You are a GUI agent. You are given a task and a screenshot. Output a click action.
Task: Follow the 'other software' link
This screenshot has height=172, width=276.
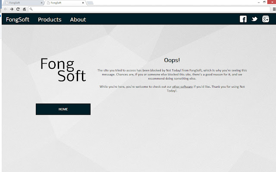click(x=182, y=87)
